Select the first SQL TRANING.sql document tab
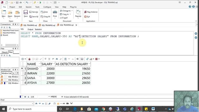Screen dimensions: 199x112 [x=29, y=25]
